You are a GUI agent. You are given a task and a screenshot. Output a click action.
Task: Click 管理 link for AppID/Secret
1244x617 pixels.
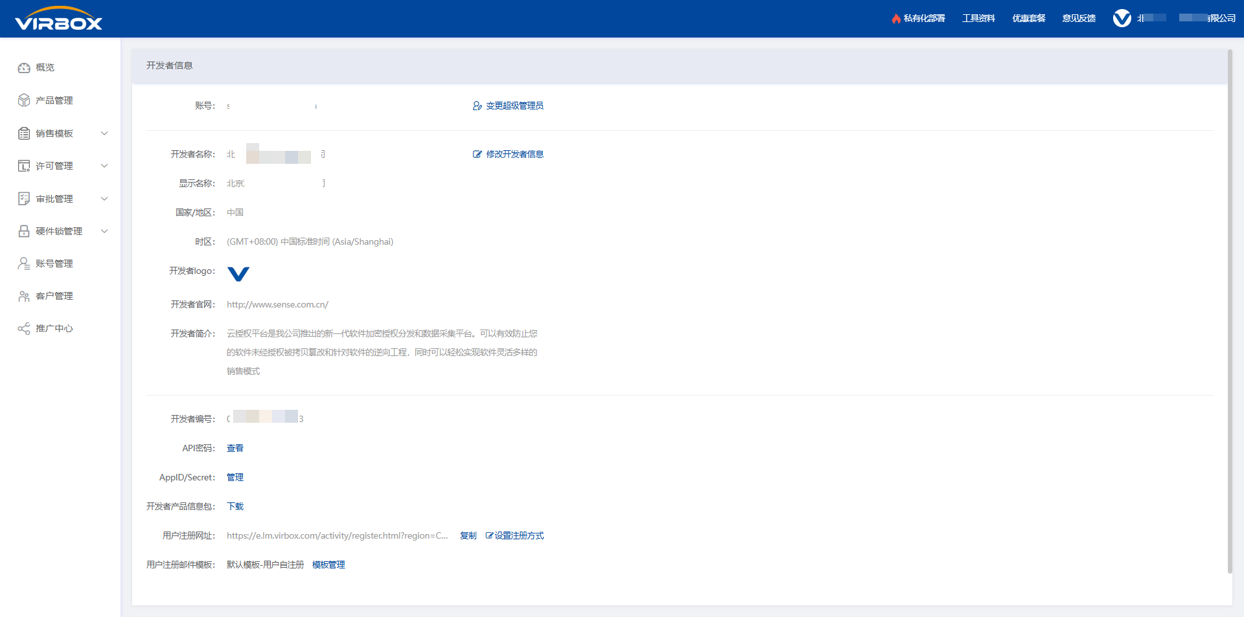tap(235, 477)
